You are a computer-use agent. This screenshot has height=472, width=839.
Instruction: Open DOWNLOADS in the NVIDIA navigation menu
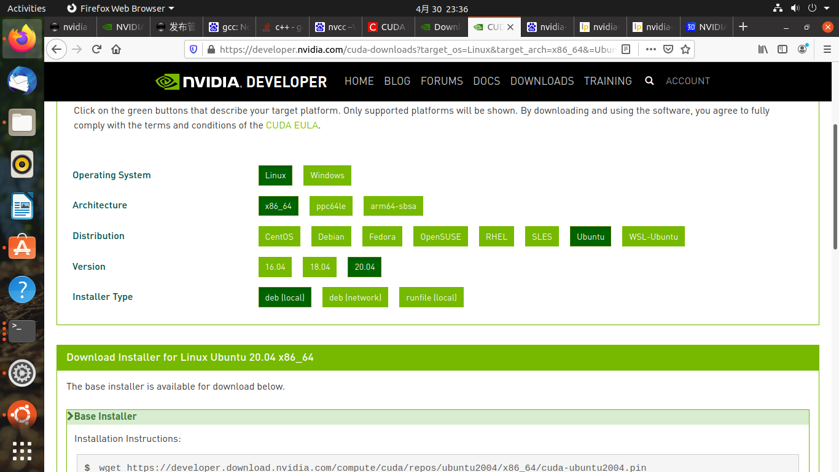pyautogui.click(x=542, y=81)
